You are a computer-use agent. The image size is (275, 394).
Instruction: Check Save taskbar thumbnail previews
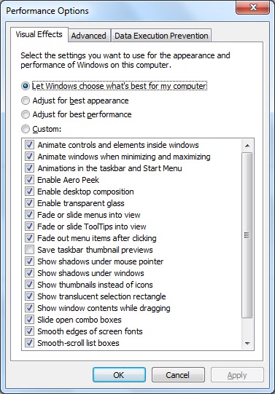click(29, 250)
